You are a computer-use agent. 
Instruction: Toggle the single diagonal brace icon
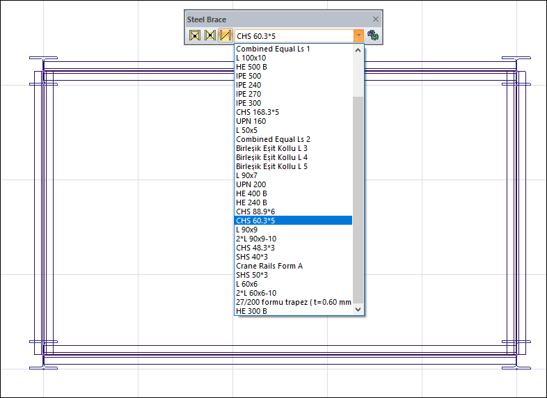225,35
